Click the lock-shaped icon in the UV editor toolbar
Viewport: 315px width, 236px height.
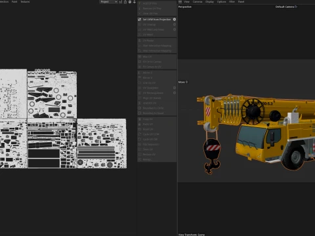(x=125, y=2)
